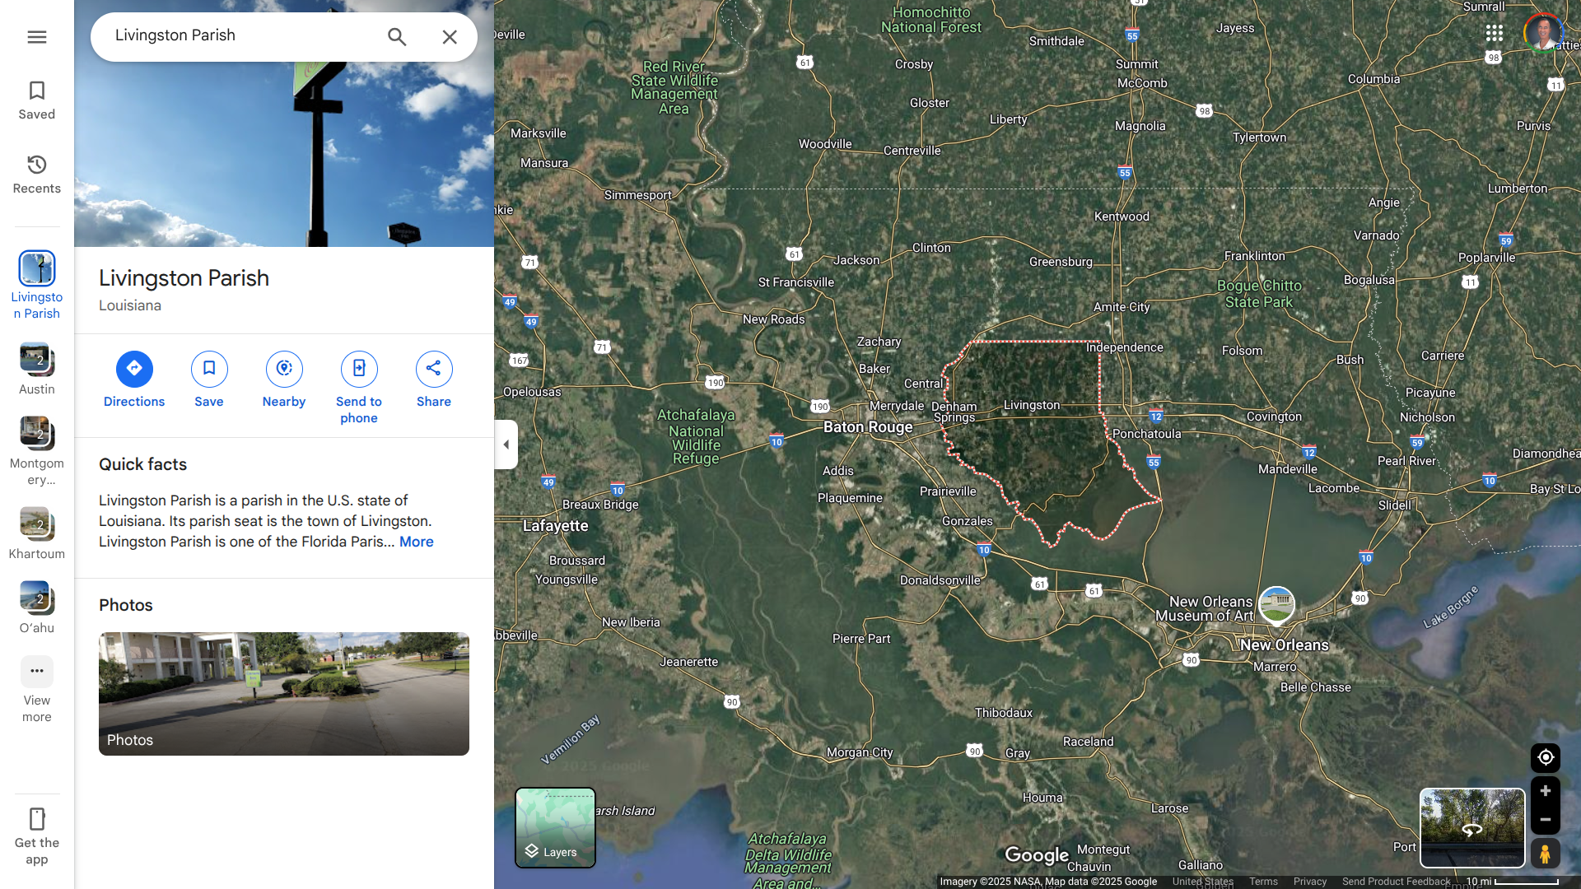Open Saved places in sidebar
This screenshot has height=889, width=1581.
tap(37, 100)
